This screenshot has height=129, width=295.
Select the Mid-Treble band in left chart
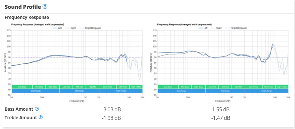pyautogui.click(x=123, y=87)
